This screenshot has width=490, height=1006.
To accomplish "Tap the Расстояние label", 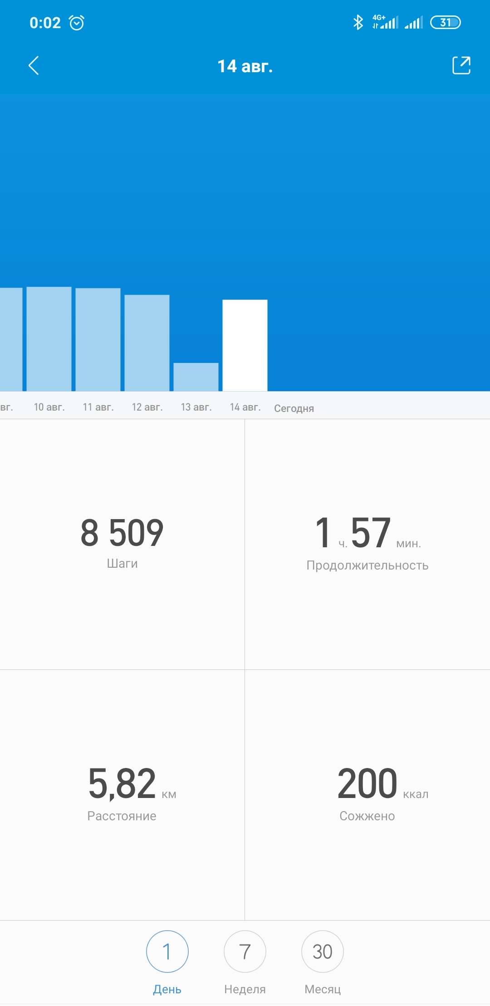I will point(122,816).
